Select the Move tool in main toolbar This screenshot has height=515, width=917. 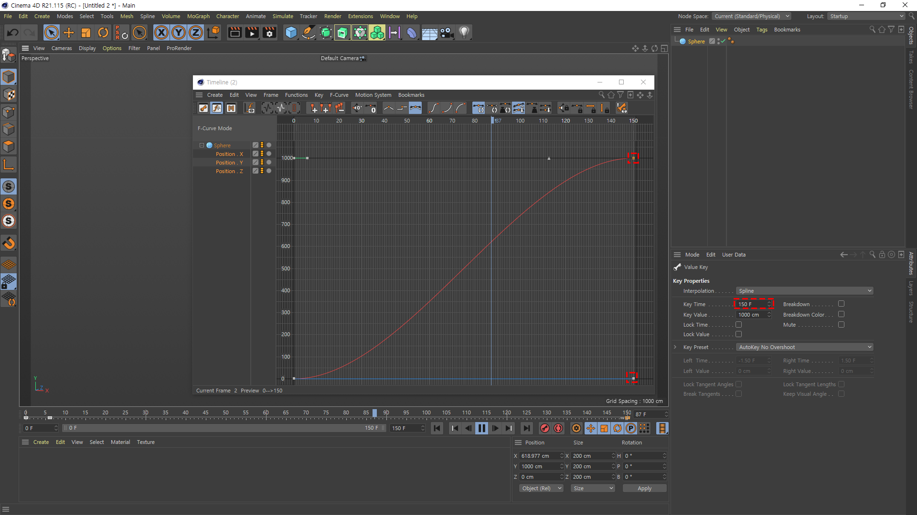click(x=69, y=32)
